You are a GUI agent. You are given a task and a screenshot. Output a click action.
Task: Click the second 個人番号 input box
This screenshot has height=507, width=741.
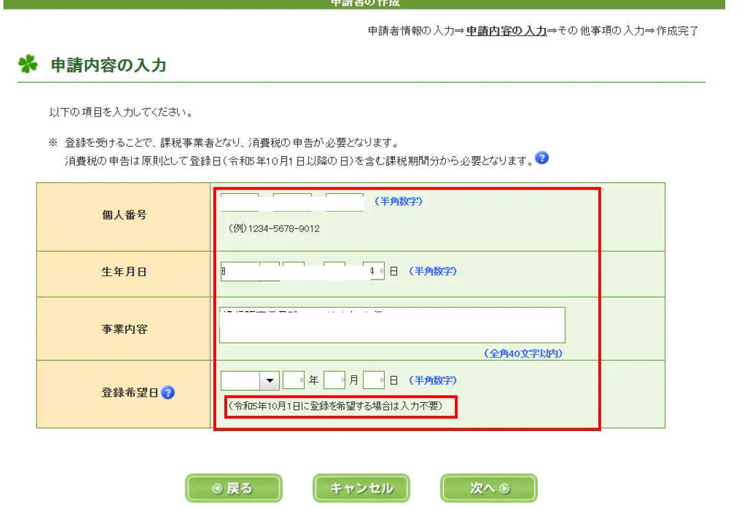[x=292, y=202]
